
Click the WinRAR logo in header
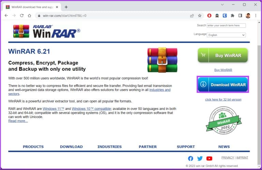[47, 31]
